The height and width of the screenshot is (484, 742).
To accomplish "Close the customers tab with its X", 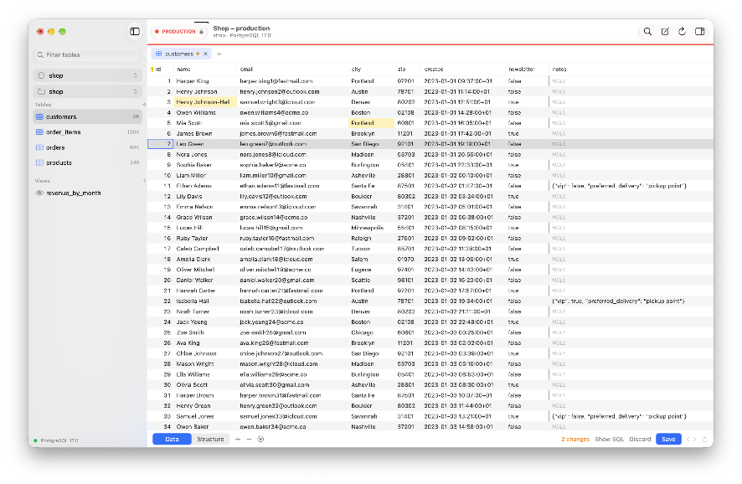I will [x=205, y=54].
